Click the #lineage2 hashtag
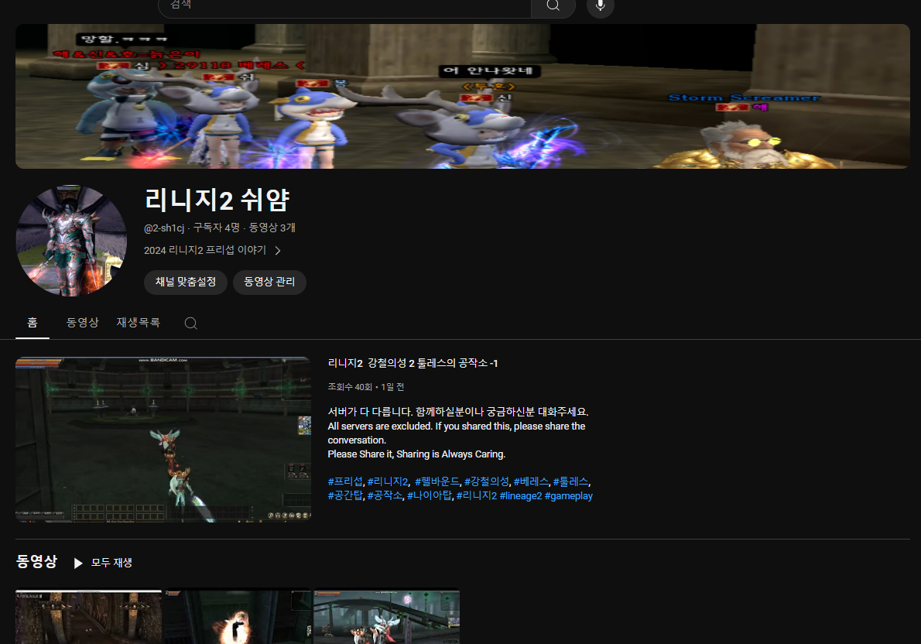This screenshot has width=921, height=644. [x=520, y=496]
